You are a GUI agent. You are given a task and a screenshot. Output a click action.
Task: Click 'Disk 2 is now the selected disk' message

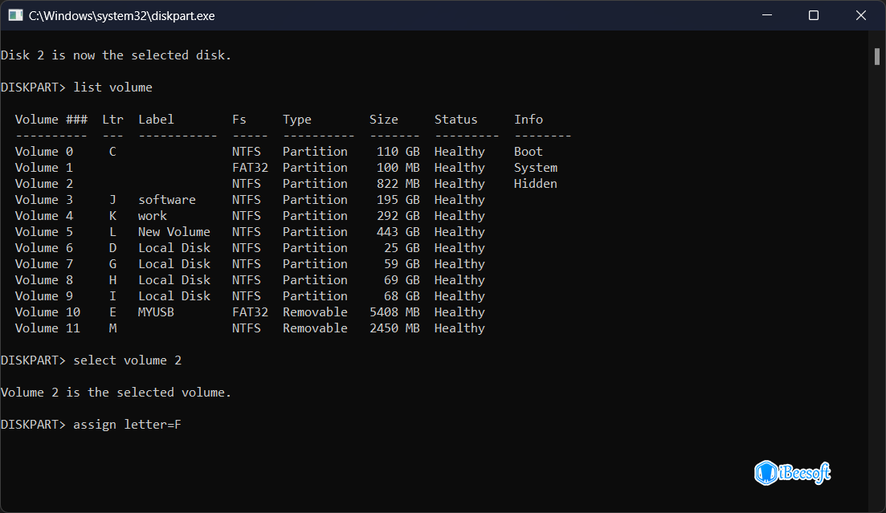(116, 55)
